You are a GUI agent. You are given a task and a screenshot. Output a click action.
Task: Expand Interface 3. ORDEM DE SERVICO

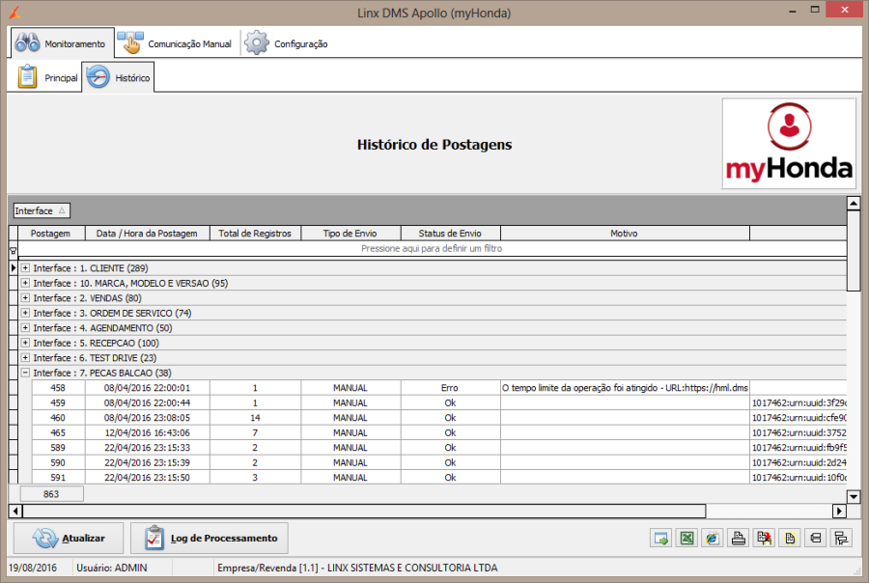point(25,313)
